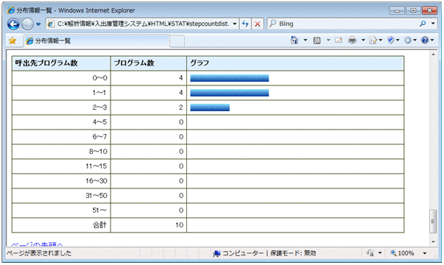
Task: Open Favorites with the star icon
Action: tap(13, 40)
